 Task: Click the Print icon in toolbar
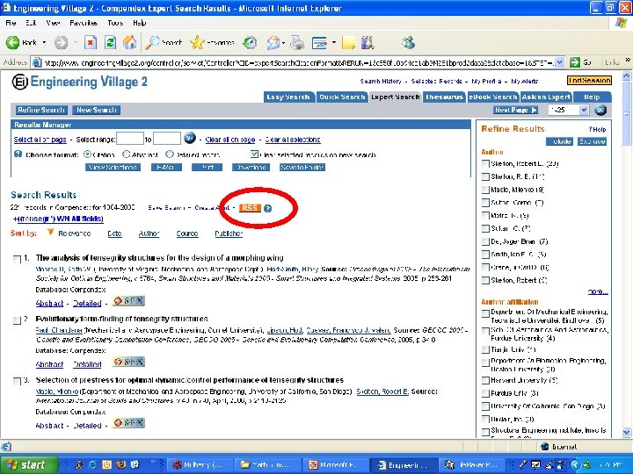[x=297, y=42]
